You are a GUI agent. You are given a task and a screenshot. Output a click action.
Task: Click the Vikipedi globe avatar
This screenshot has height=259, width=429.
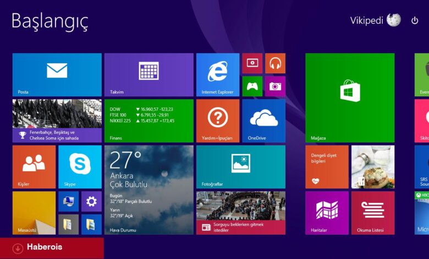click(394, 20)
